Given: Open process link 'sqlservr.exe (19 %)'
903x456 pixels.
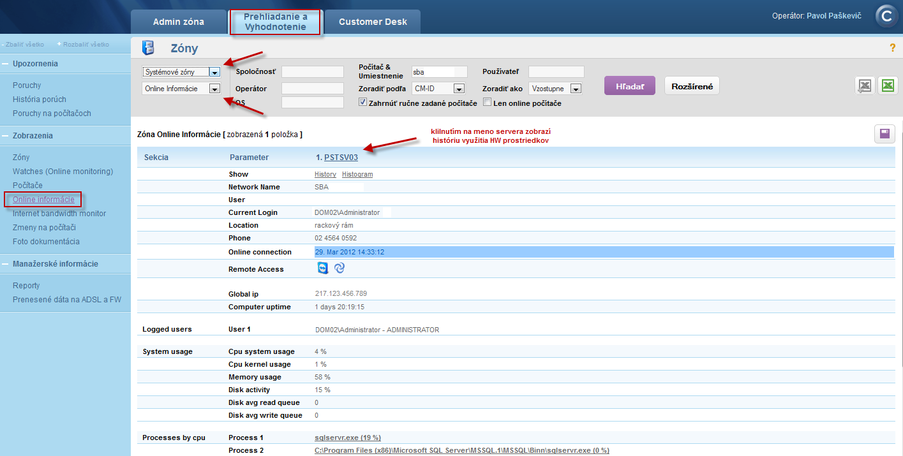Looking at the screenshot, I should click(348, 438).
